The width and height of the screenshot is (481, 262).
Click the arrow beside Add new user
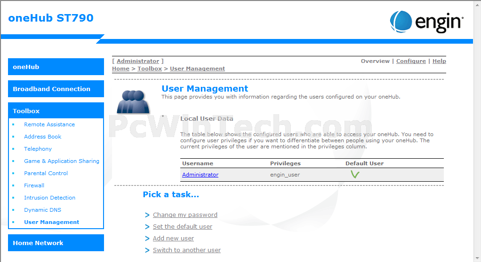pos(147,239)
